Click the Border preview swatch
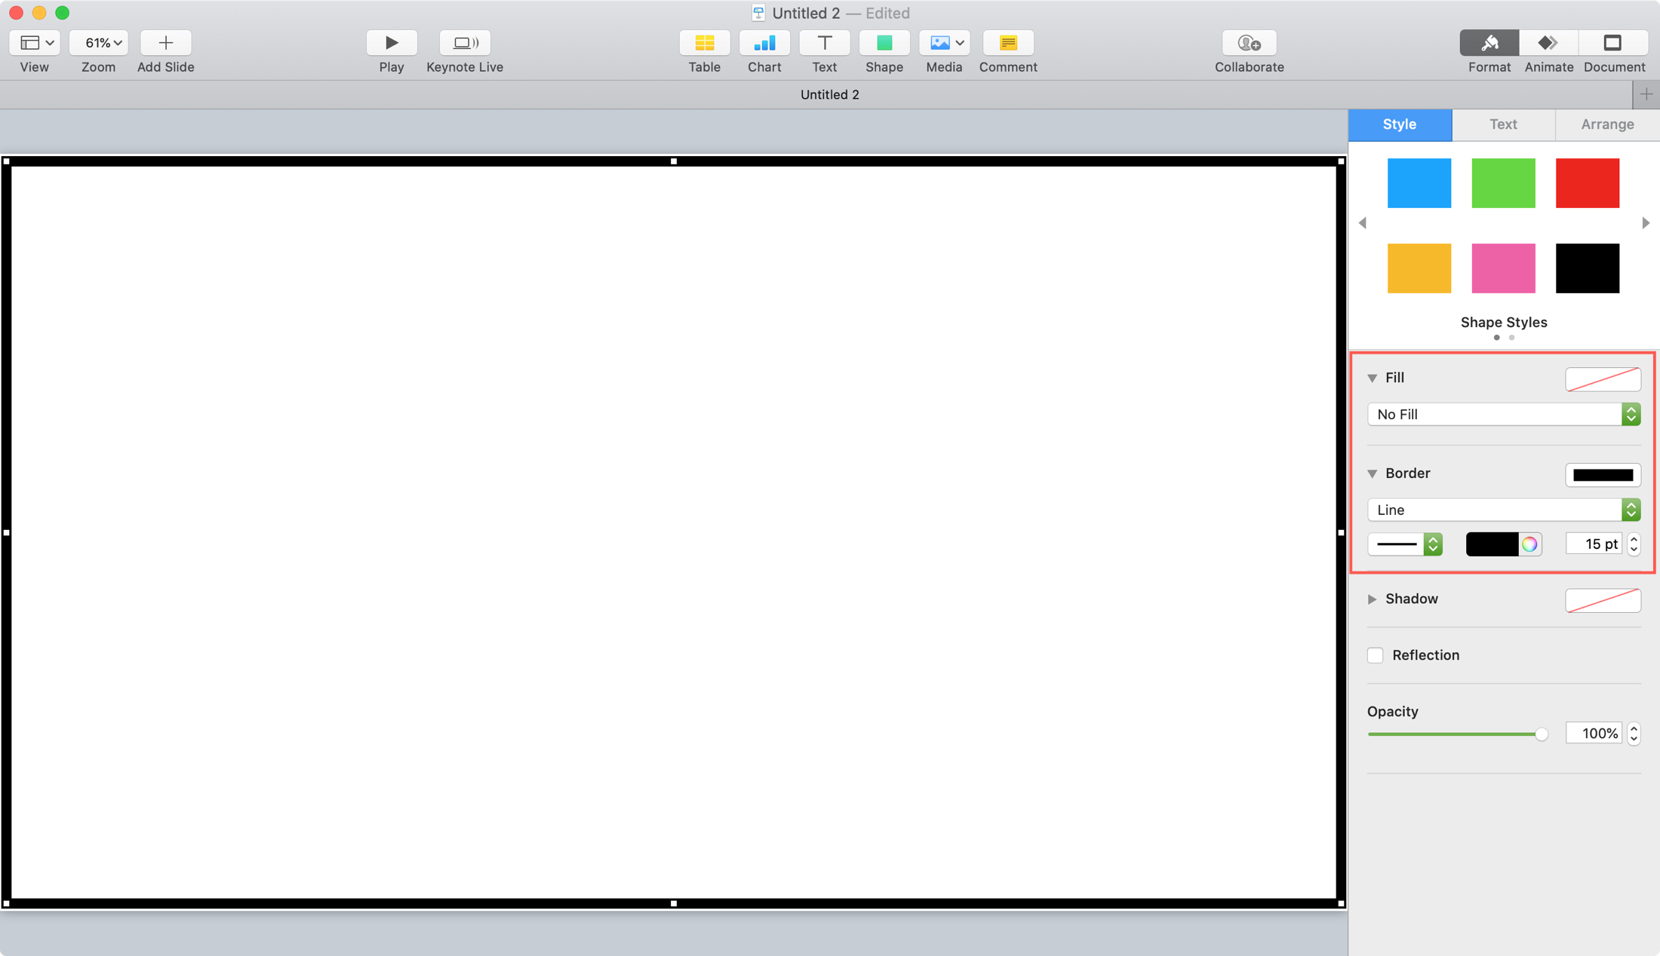1660x956 pixels. click(x=1603, y=475)
